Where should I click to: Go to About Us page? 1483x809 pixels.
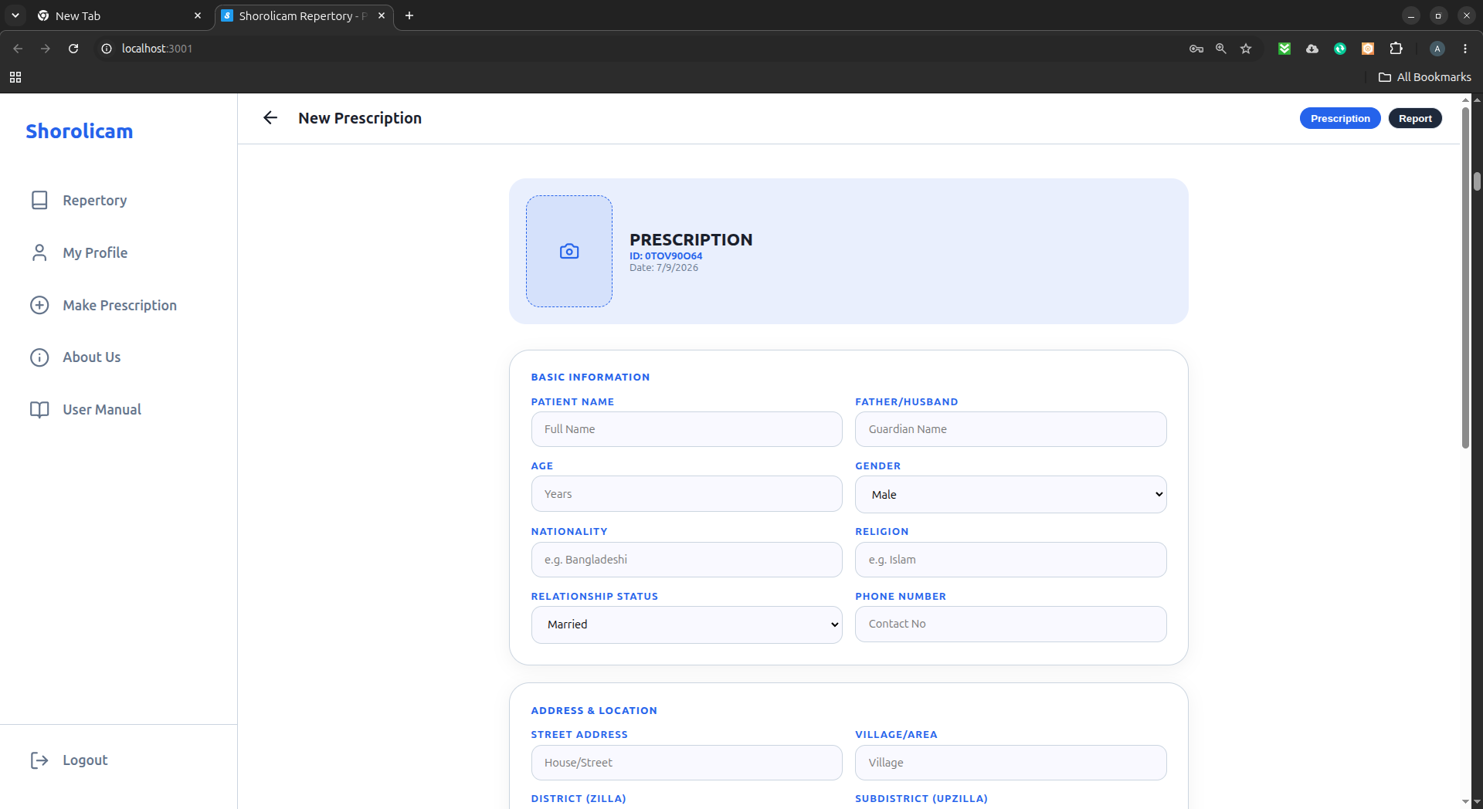[x=75, y=357]
